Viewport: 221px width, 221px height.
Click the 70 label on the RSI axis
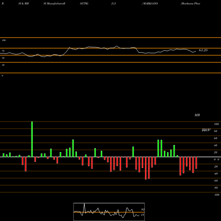[3, 51]
